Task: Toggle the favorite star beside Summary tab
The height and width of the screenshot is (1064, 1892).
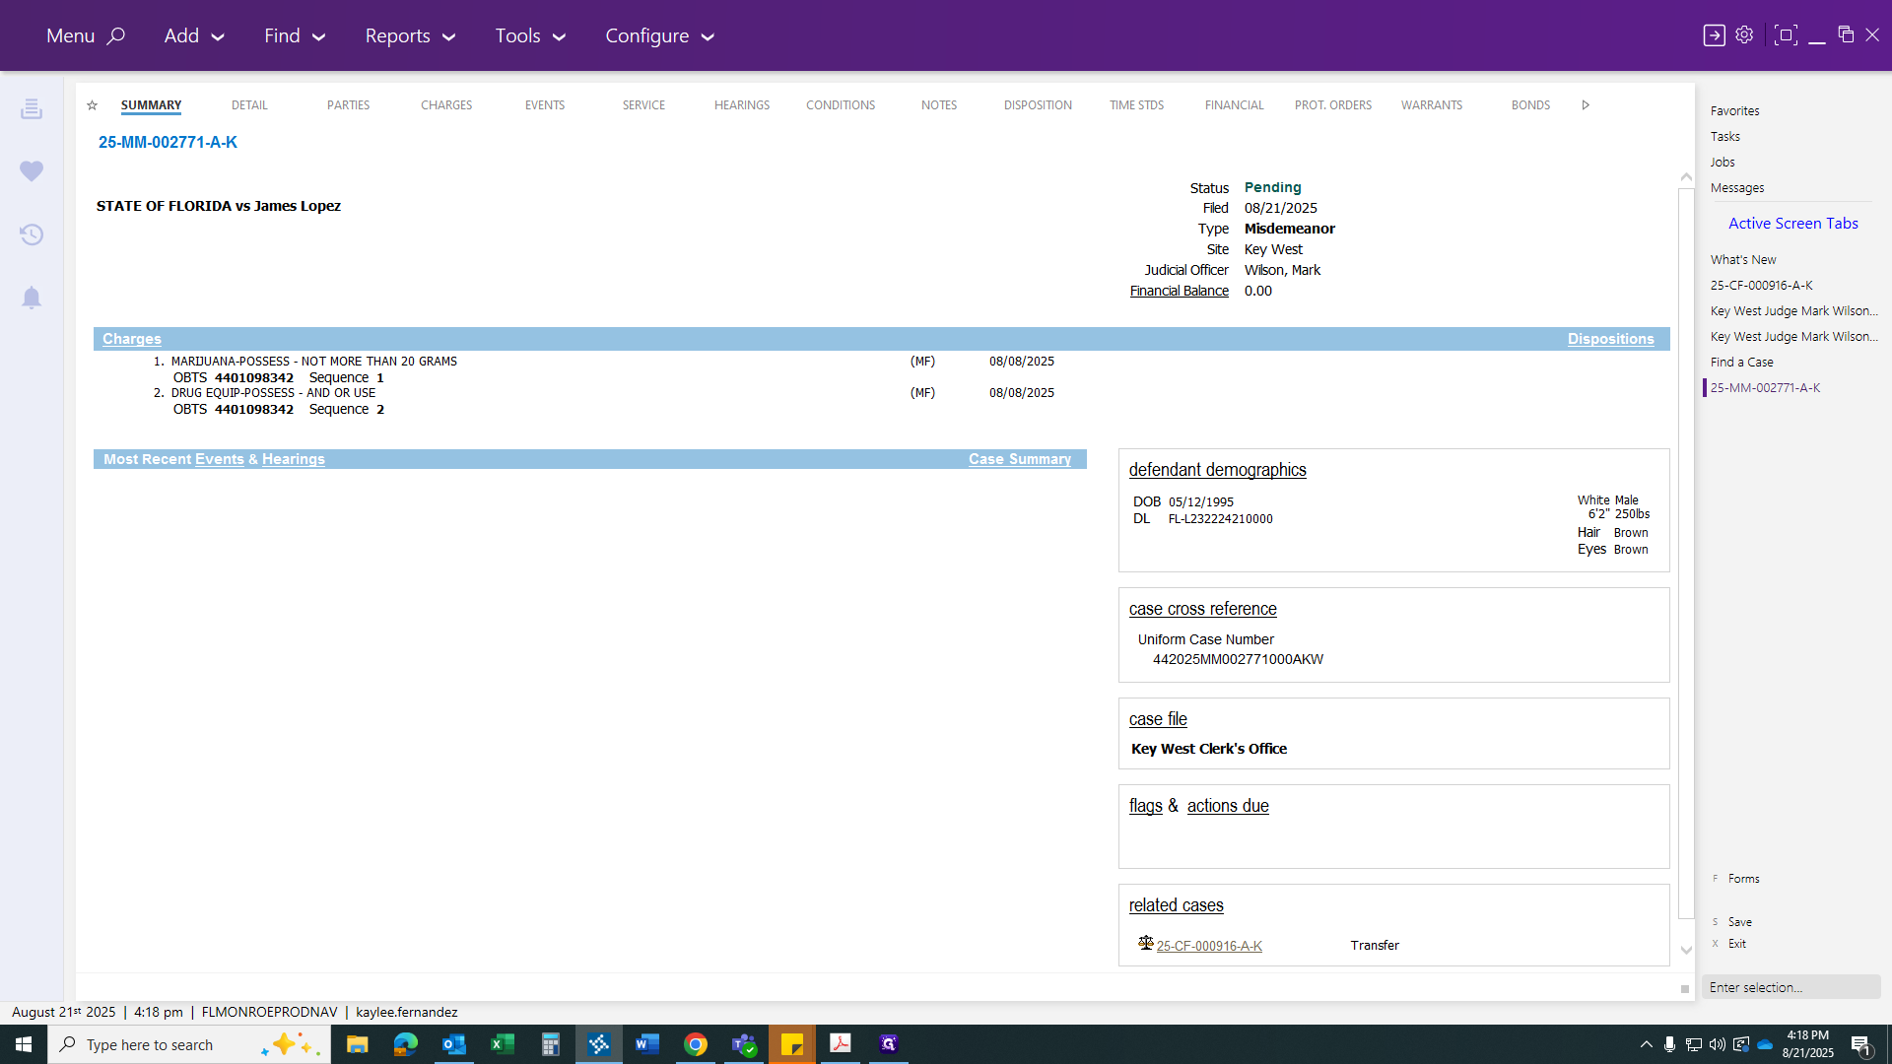Action: (92, 105)
